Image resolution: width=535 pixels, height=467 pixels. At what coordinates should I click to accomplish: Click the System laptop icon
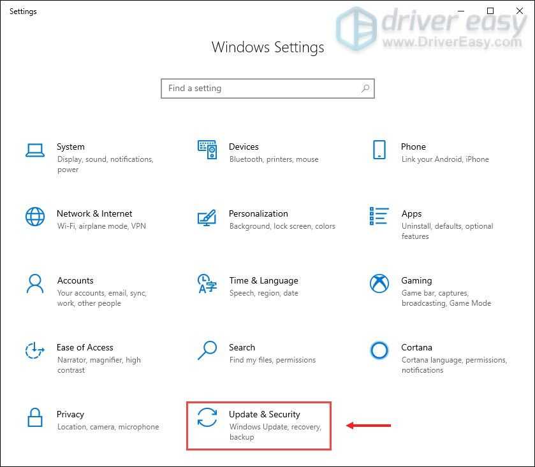pyautogui.click(x=34, y=150)
